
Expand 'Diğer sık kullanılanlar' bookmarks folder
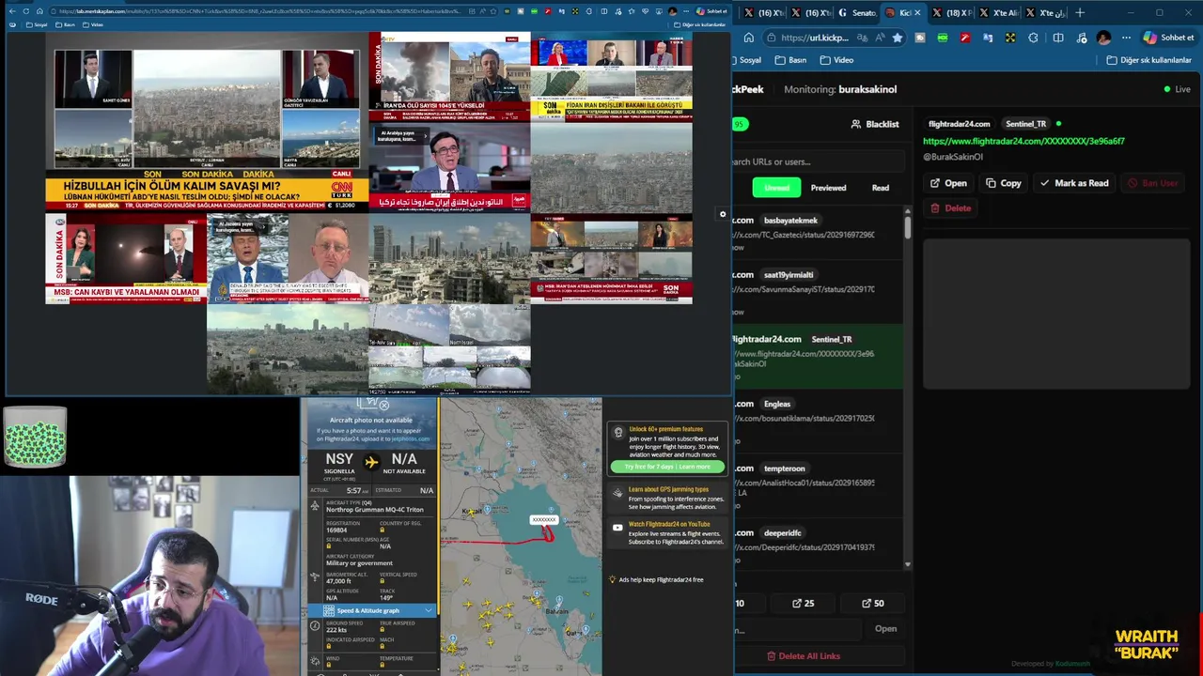pos(1148,60)
